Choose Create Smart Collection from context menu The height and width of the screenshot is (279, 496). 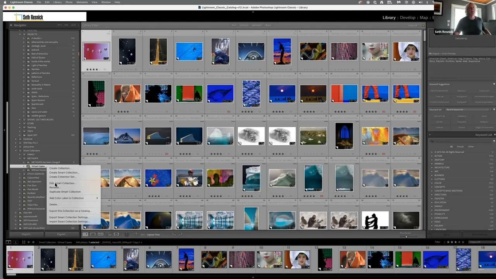pyautogui.click(x=64, y=172)
